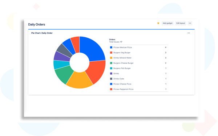Open the Pie Chart gadget options menu
The width and height of the screenshot is (218, 136).
pyautogui.click(x=189, y=33)
